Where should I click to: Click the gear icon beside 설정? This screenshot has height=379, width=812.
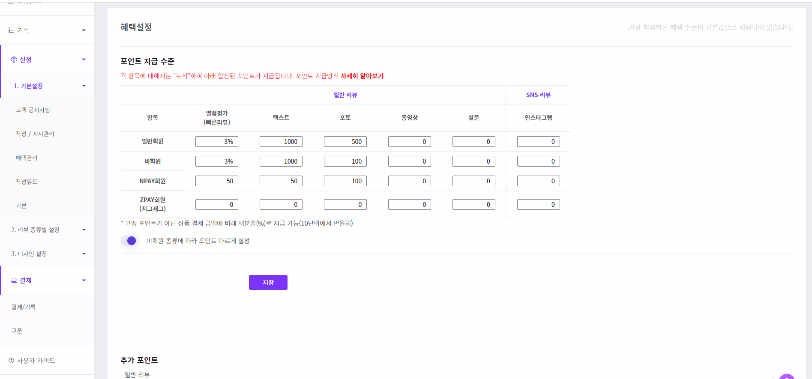(14, 60)
